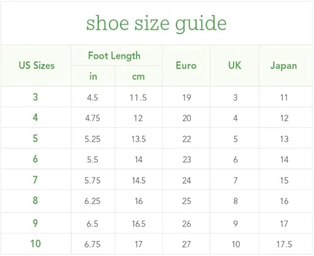Select the 6.25 inch cell
314x256 pixels.
[x=92, y=201]
